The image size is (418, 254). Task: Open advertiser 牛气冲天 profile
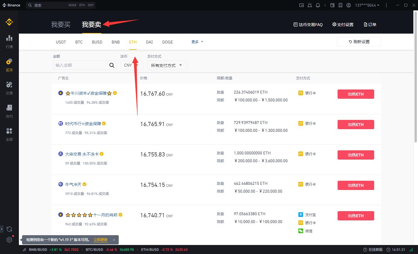[73, 184]
